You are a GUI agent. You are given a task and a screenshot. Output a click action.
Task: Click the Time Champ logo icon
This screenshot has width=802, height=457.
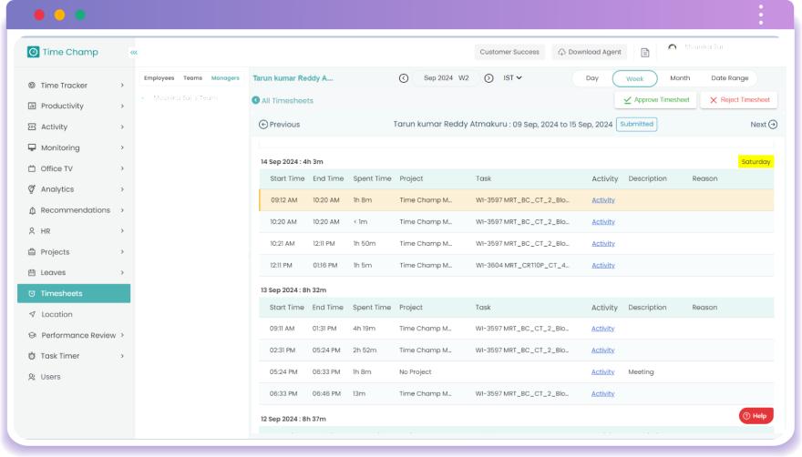pyautogui.click(x=33, y=52)
